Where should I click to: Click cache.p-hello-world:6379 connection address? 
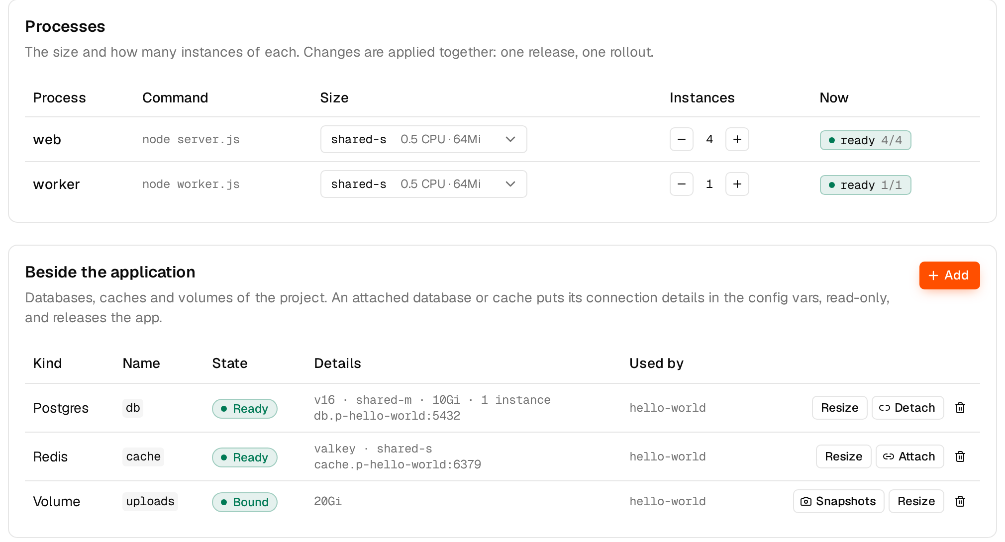(x=398, y=464)
